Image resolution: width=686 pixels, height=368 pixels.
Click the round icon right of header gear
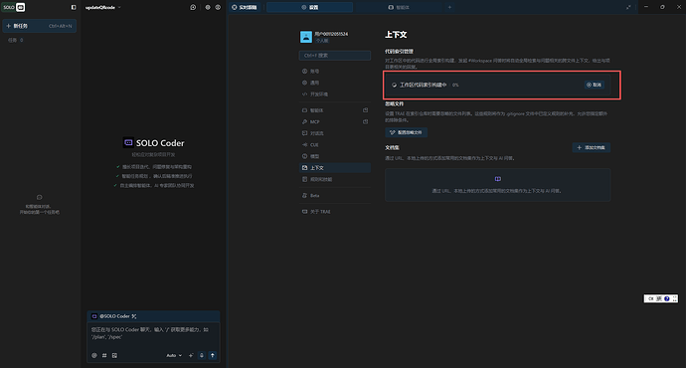[x=218, y=7]
